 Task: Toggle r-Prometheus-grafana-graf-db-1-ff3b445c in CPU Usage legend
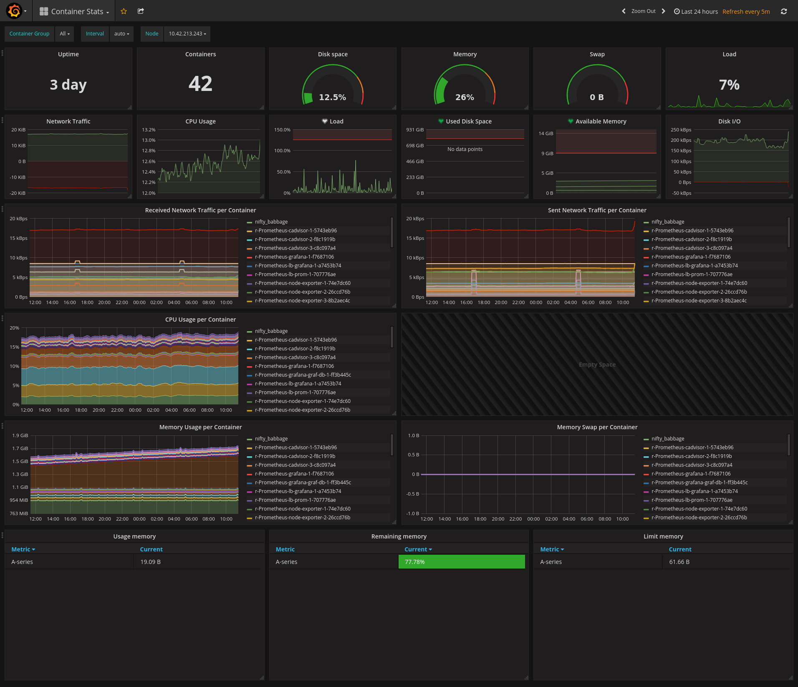(303, 375)
